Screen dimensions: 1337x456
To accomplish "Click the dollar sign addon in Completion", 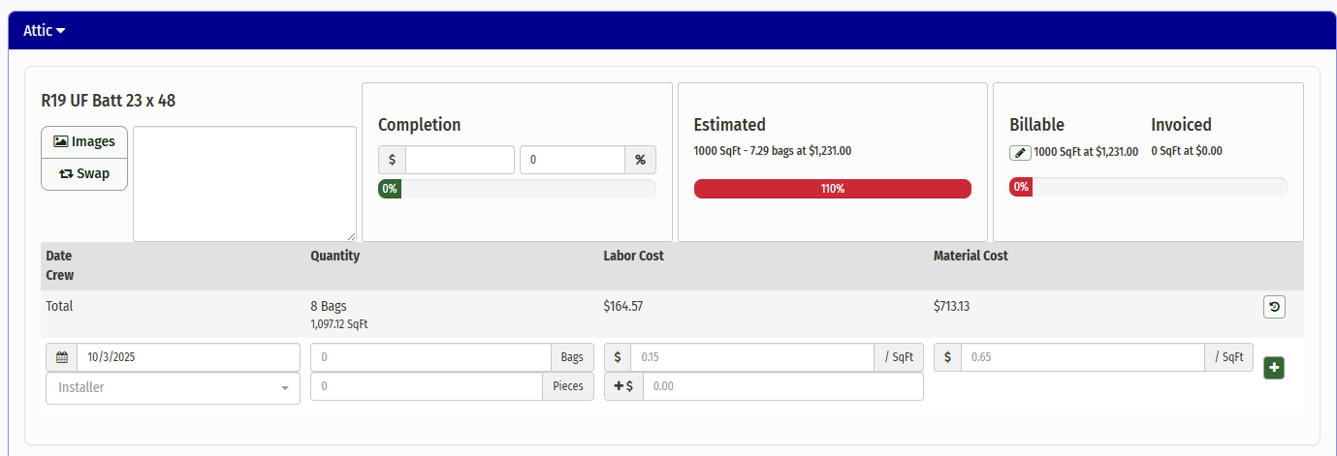I will coord(392,160).
